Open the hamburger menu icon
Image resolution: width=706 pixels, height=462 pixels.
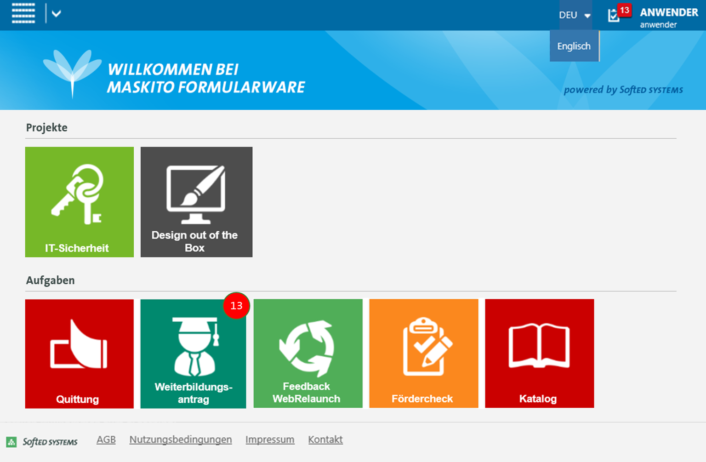[x=23, y=13]
